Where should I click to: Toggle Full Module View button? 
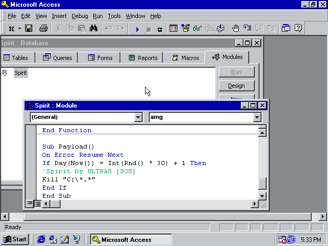tap(38, 203)
